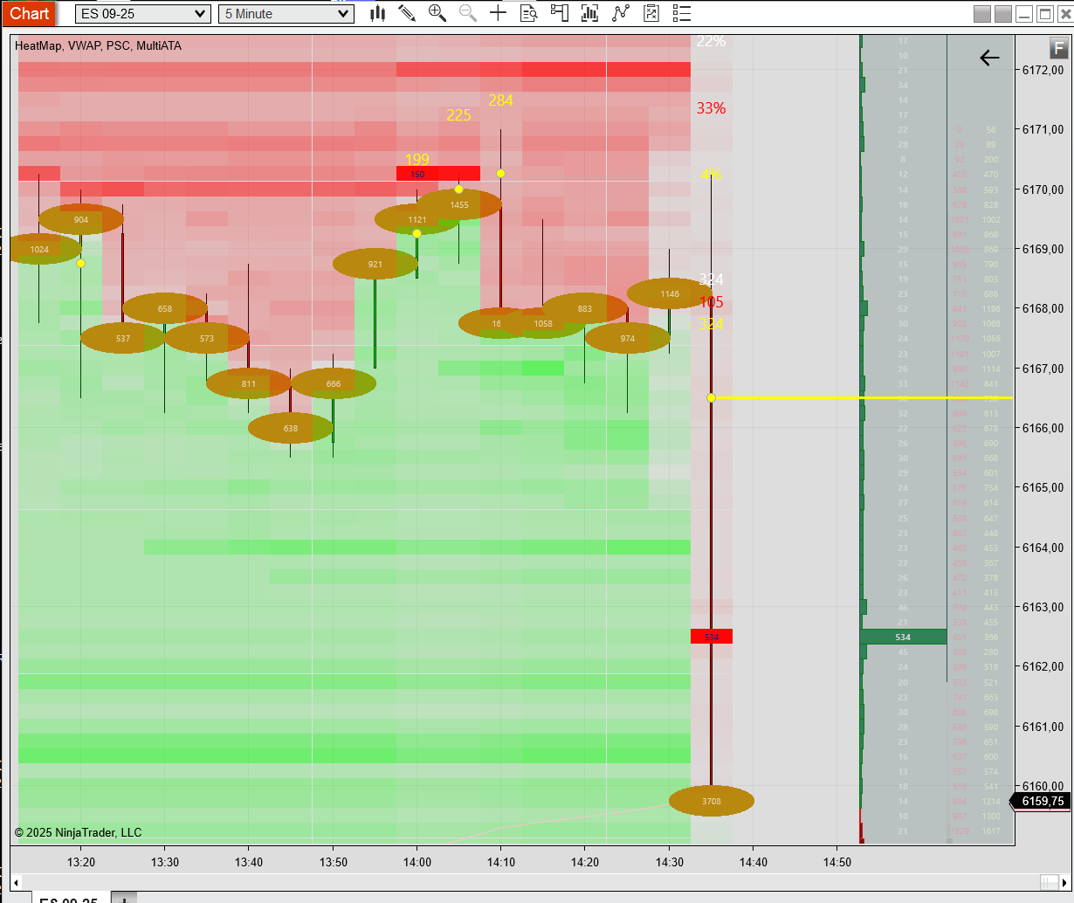Screen dimensions: 1074x903
Task: Toggle the F indicator badge
Action: (x=1057, y=49)
